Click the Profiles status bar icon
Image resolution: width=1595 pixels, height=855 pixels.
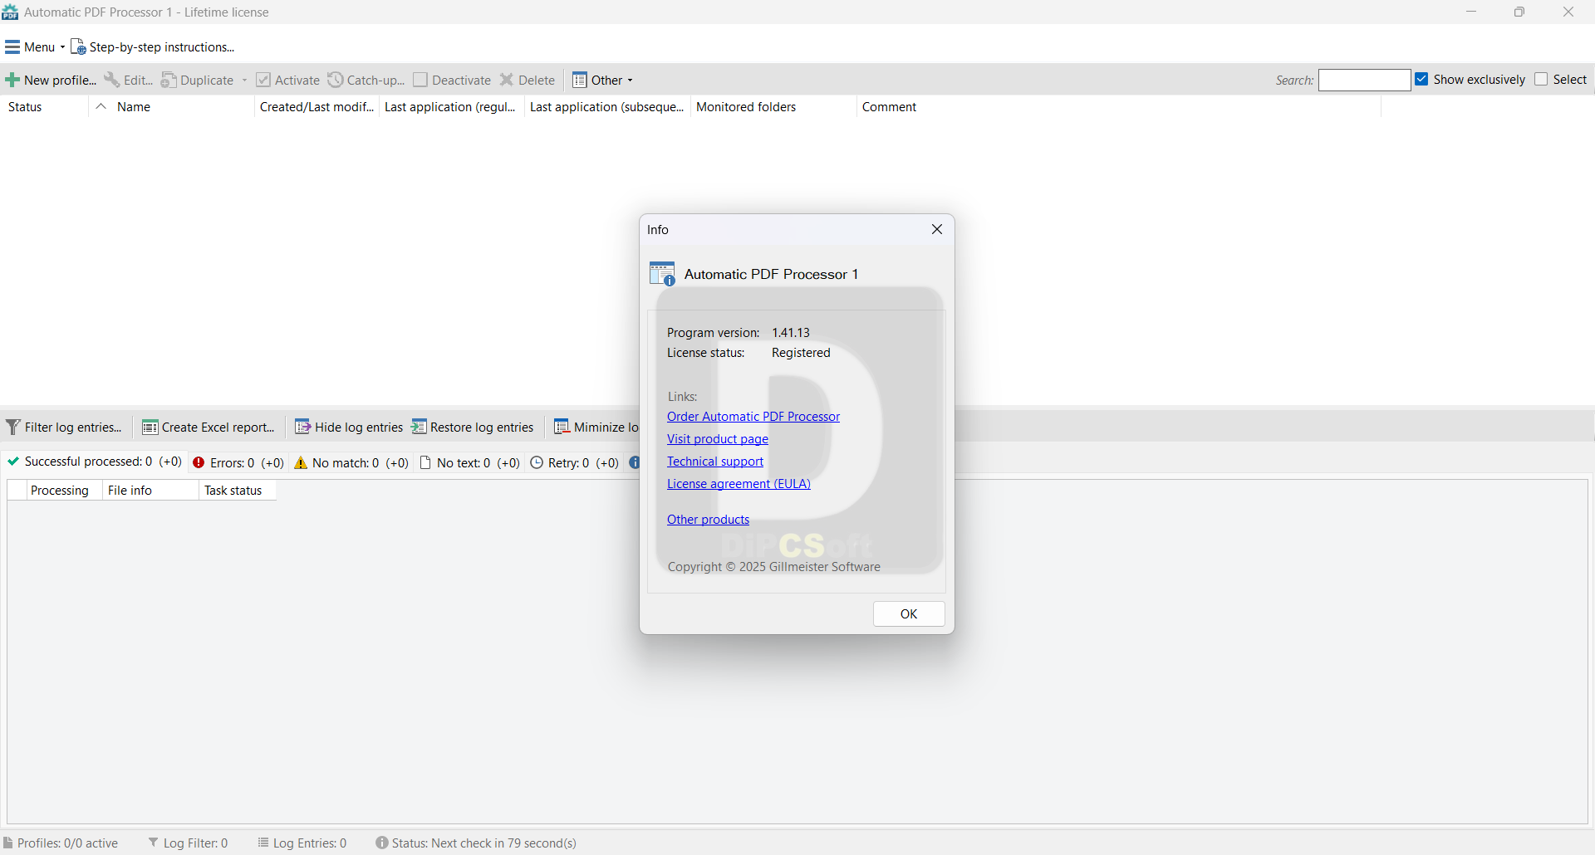pos(8,843)
